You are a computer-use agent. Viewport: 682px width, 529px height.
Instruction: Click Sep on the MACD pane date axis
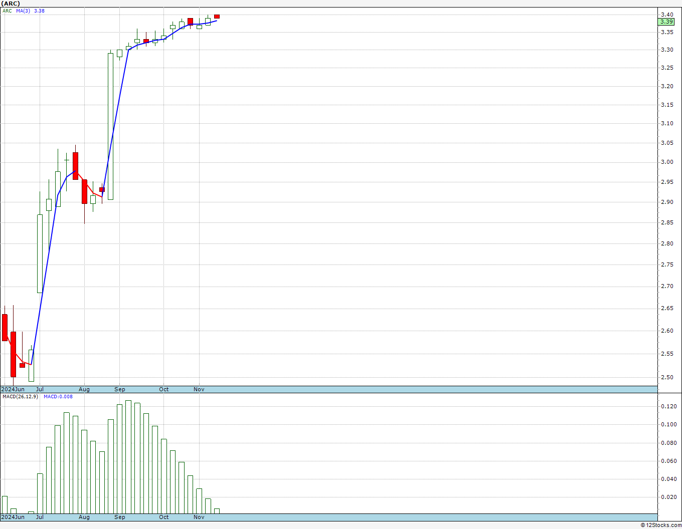(x=119, y=517)
